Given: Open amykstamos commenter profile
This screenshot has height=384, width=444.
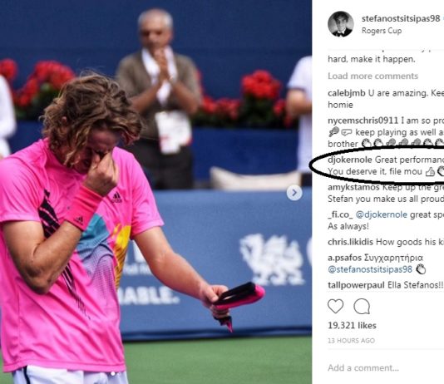Looking at the screenshot, I should pyautogui.click(x=353, y=187).
